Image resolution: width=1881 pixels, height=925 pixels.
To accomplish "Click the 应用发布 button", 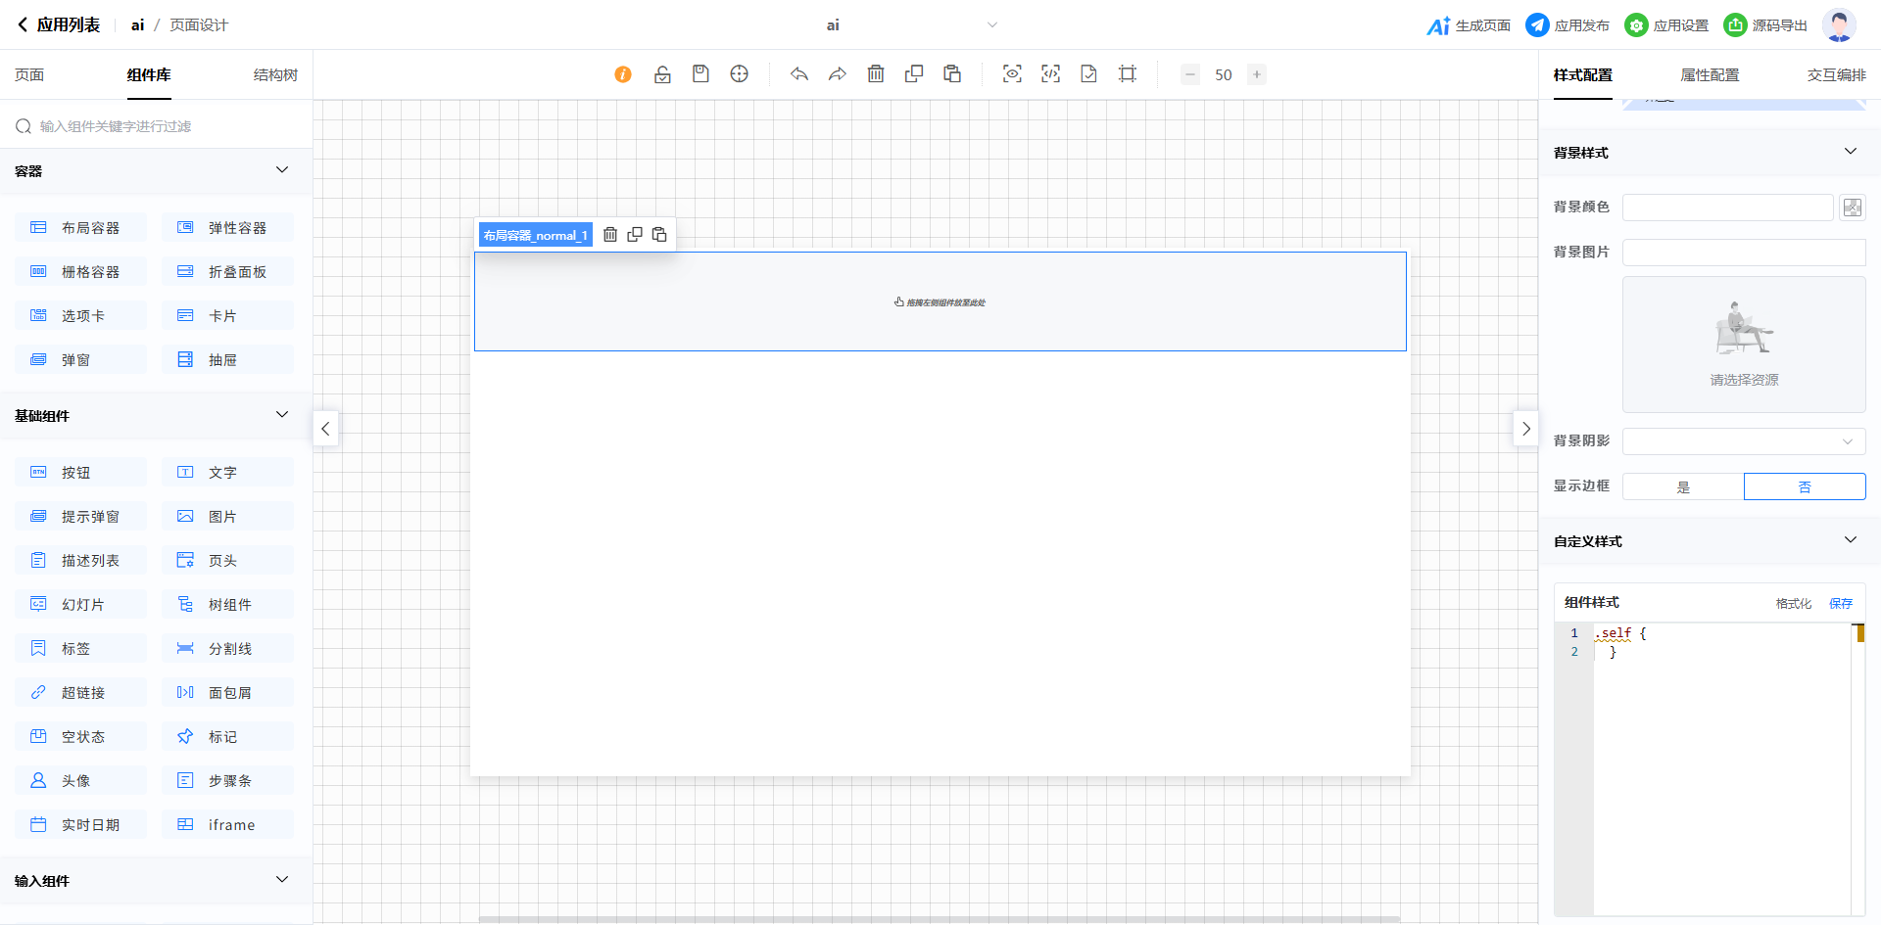I will pyautogui.click(x=1567, y=25).
